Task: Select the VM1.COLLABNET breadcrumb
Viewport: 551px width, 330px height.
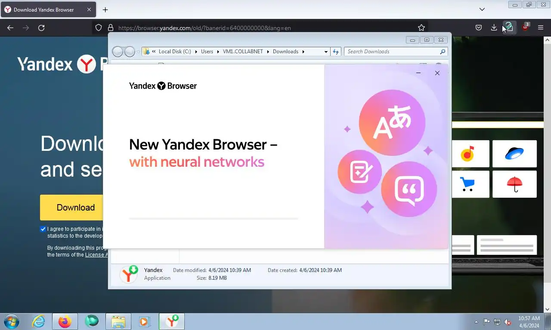Action: click(x=243, y=52)
